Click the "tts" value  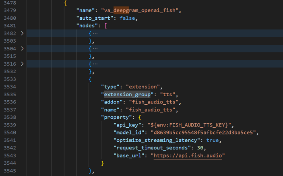pyautogui.click(x=168, y=94)
